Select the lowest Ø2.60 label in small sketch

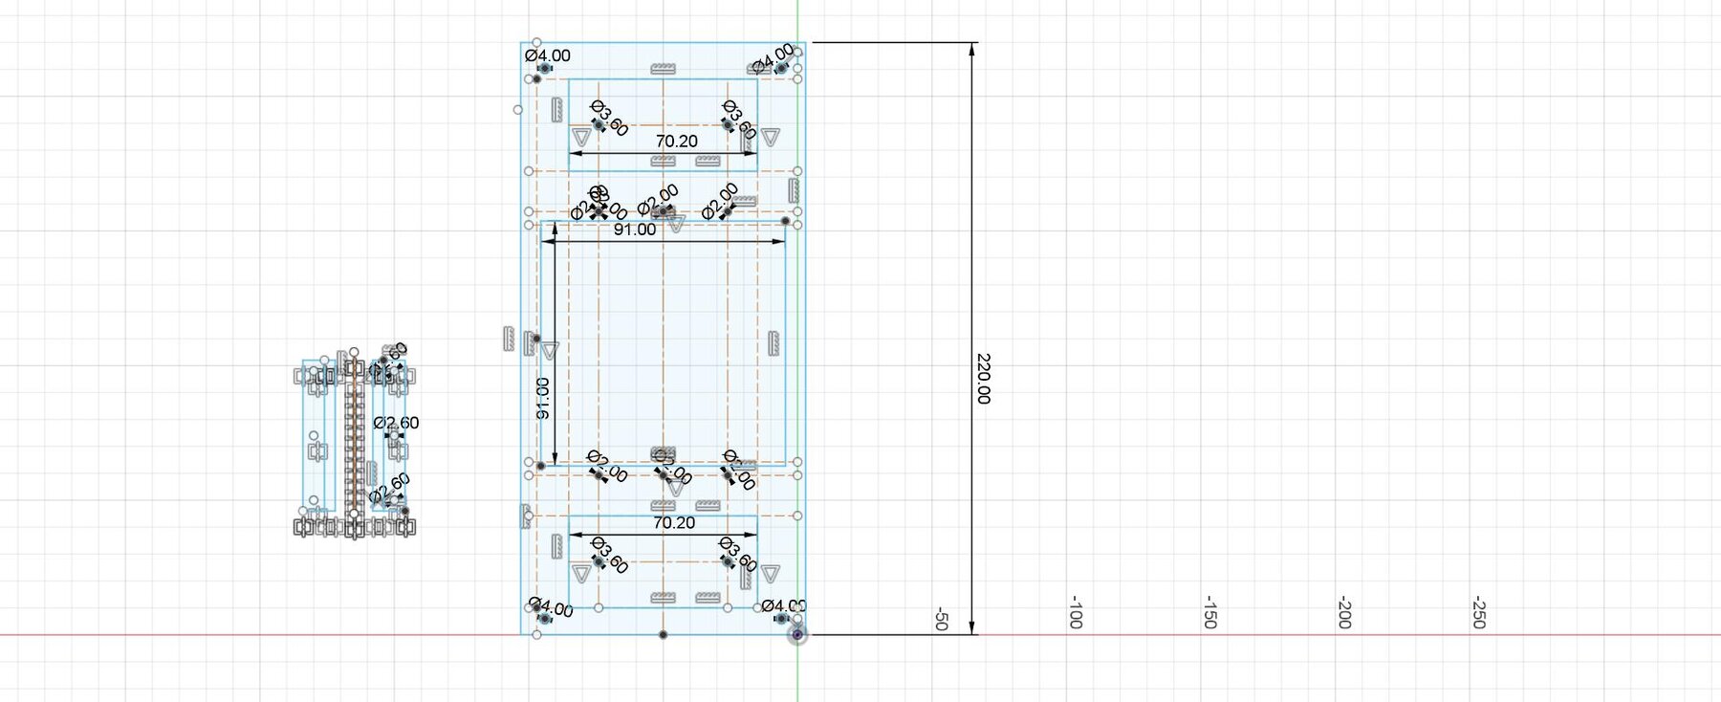click(x=390, y=489)
